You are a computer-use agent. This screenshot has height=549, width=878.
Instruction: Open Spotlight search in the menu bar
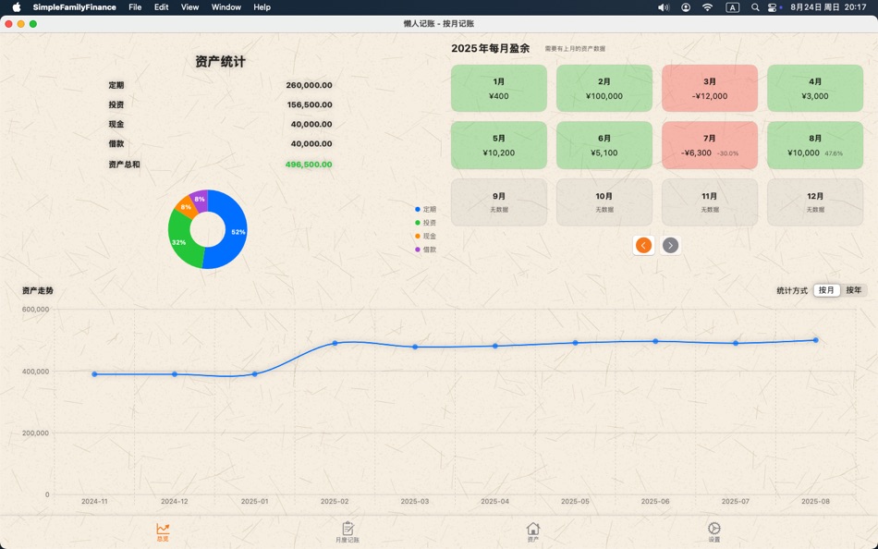[x=754, y=6]
